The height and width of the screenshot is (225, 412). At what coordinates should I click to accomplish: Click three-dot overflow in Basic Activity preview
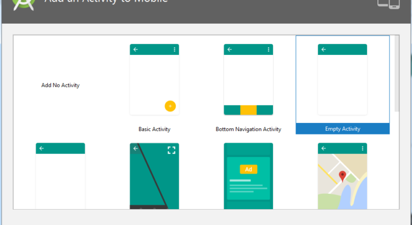(x=175, y=49)
